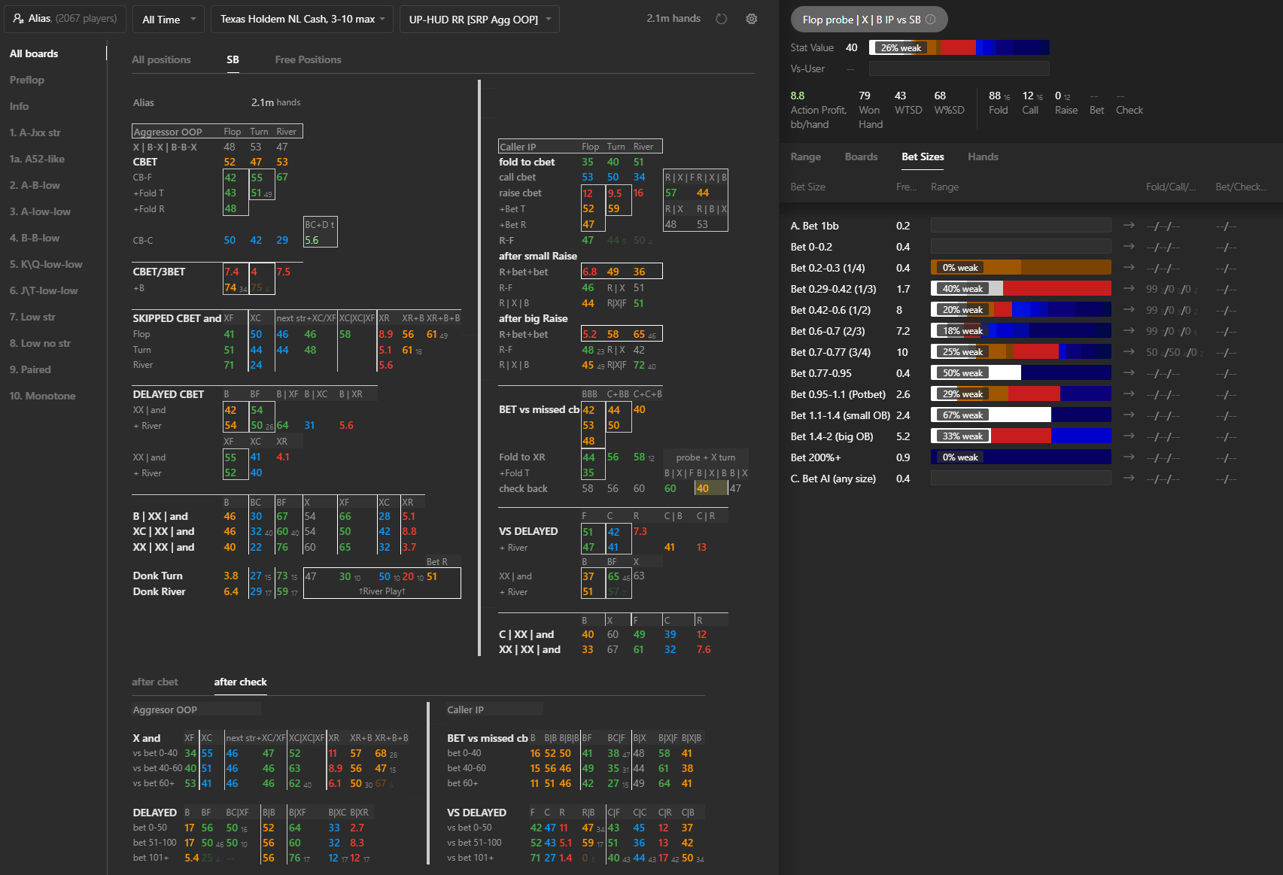
Task: Select the 8. Low no str board filter
Action: point(40,343)
